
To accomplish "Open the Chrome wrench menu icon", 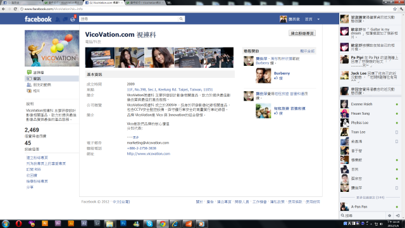I will tap(401, 9).
